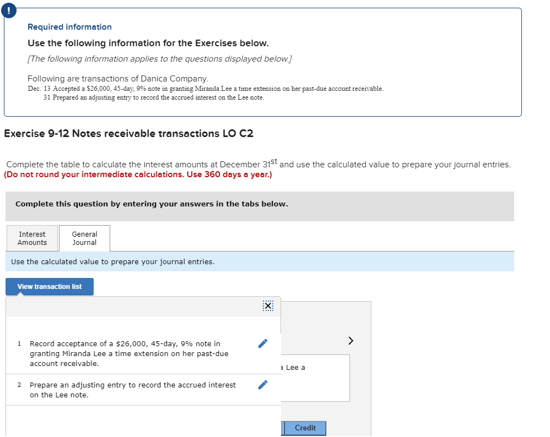Viewport: 550px width, 437px height.
Task: Click the Dec. 31 adjusting entry line
Action: [154, 97]
